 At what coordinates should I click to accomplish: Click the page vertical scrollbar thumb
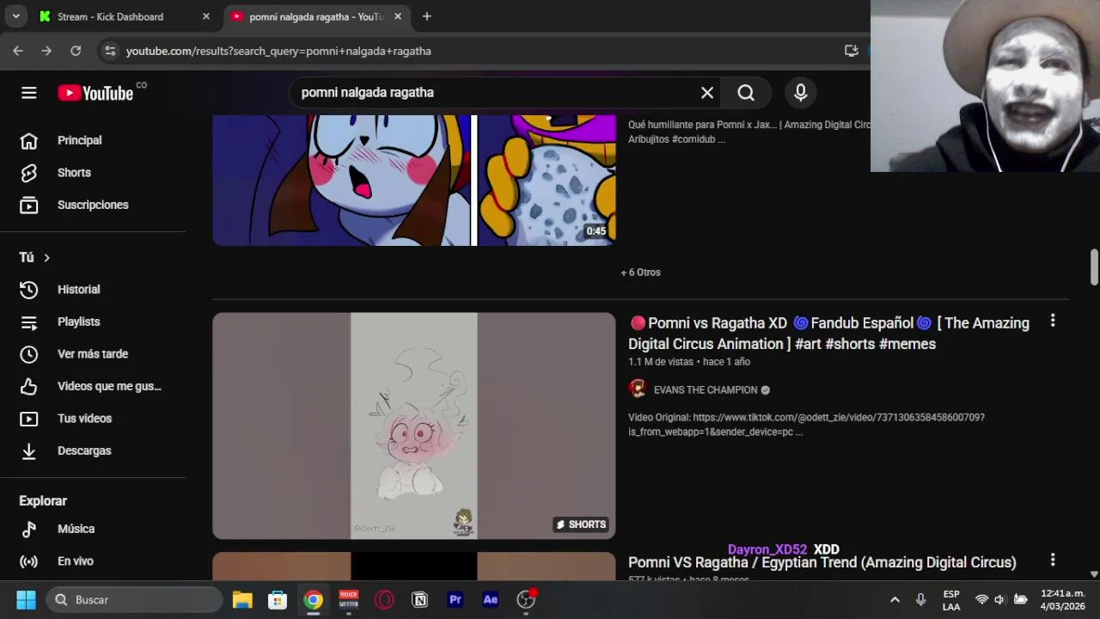(x=1094, y=267)
